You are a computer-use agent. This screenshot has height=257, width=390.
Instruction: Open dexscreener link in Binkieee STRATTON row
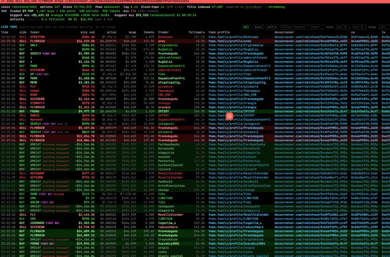click(x=311, y=37)
